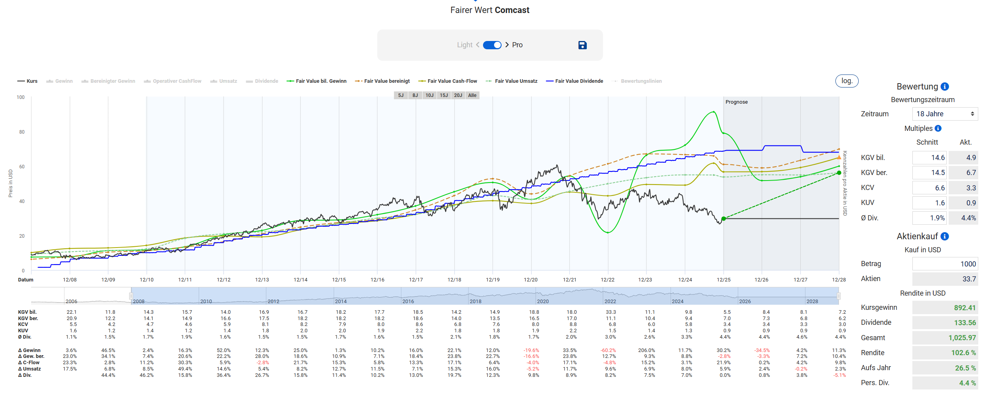Edit the KGV bil. Schnitt field
This screenshot has width=983, height=393.
pyautogui.click(x=929, y=158)
